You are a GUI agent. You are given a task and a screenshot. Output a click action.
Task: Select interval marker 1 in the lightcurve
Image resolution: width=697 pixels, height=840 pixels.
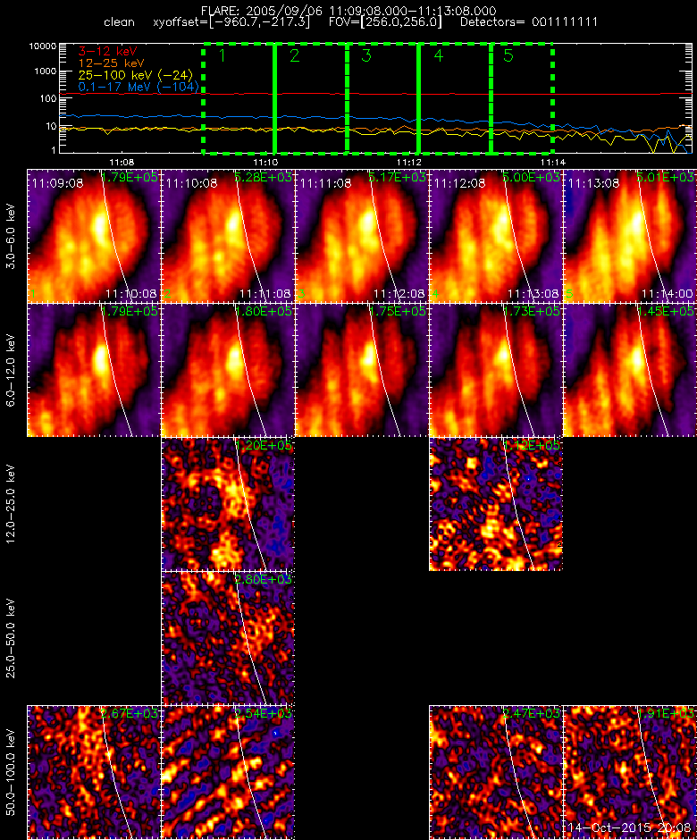pos(223,55)
